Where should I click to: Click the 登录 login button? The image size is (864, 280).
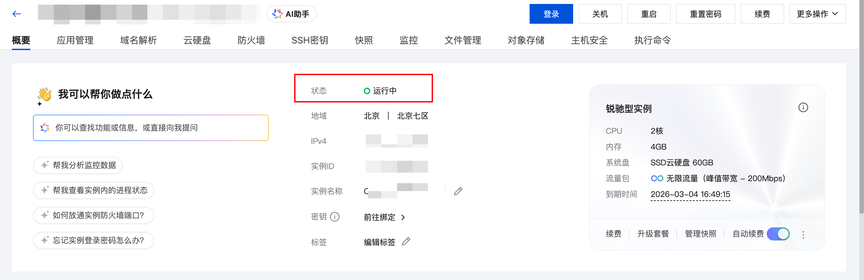tap(551, 14)
